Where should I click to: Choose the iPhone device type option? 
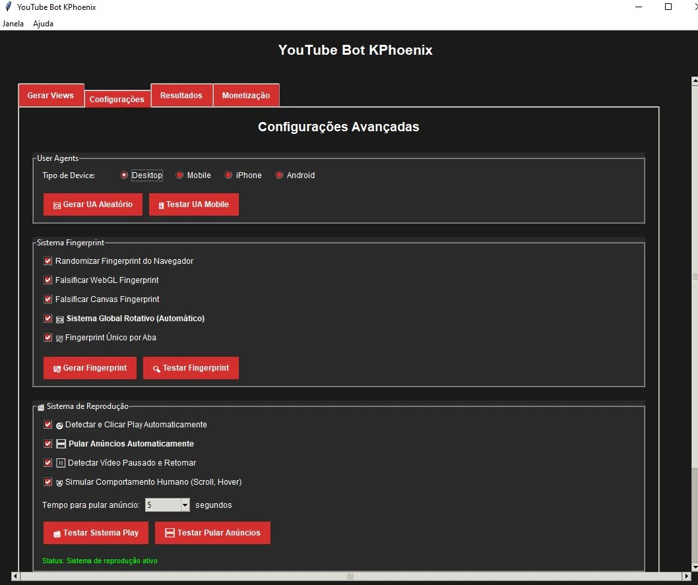(229, 175)
